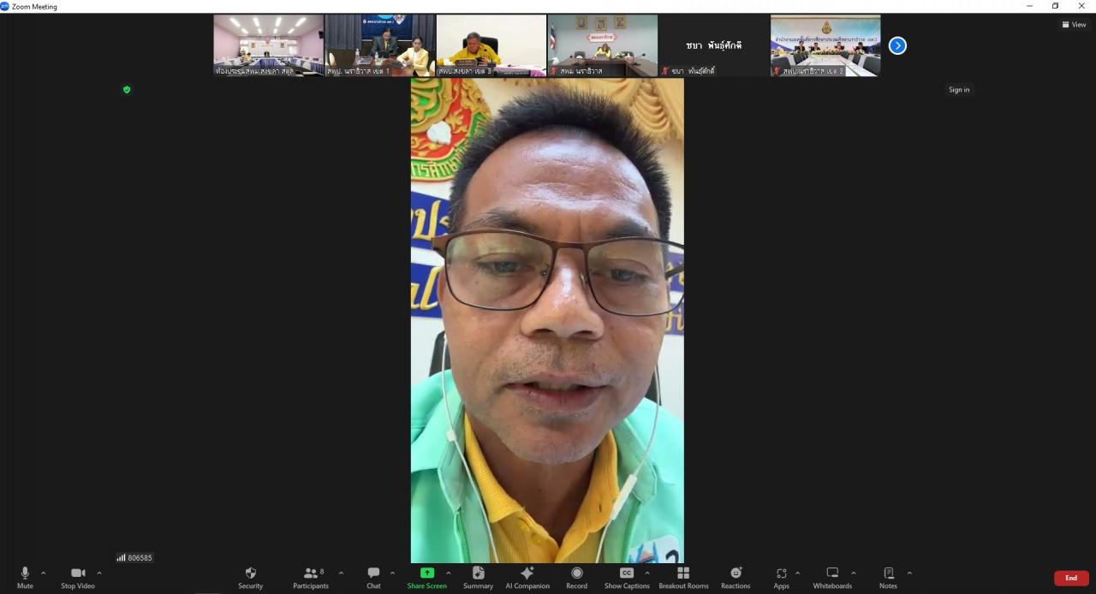Screen dimensions: 1096x594
Task: Select the สพป. นราธิวาส เขต 1 thumbnail
Action: [380, 45]
